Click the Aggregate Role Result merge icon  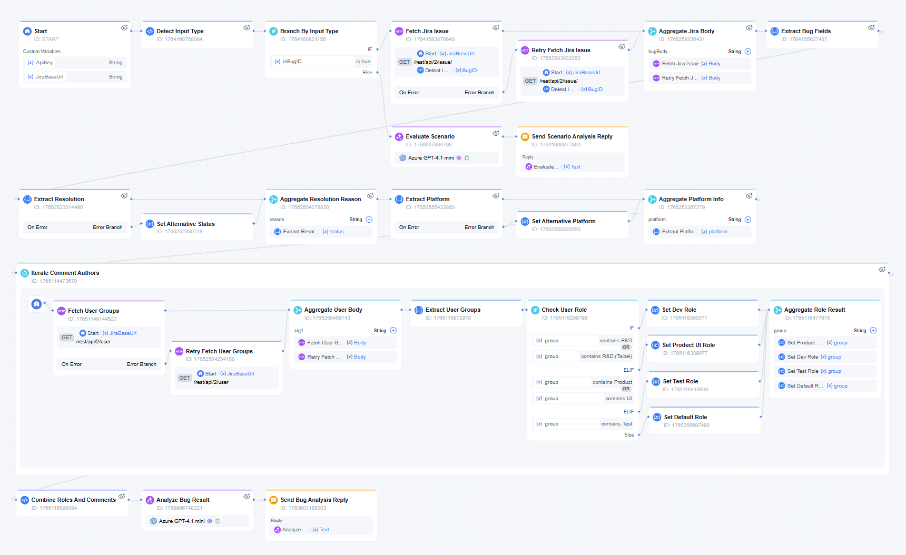[x=777, y=310]
